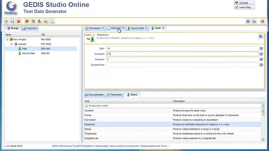Collapse the New Project tree node
The width and height of the screenshot is (269, 151).
click(x=7, y=39)
